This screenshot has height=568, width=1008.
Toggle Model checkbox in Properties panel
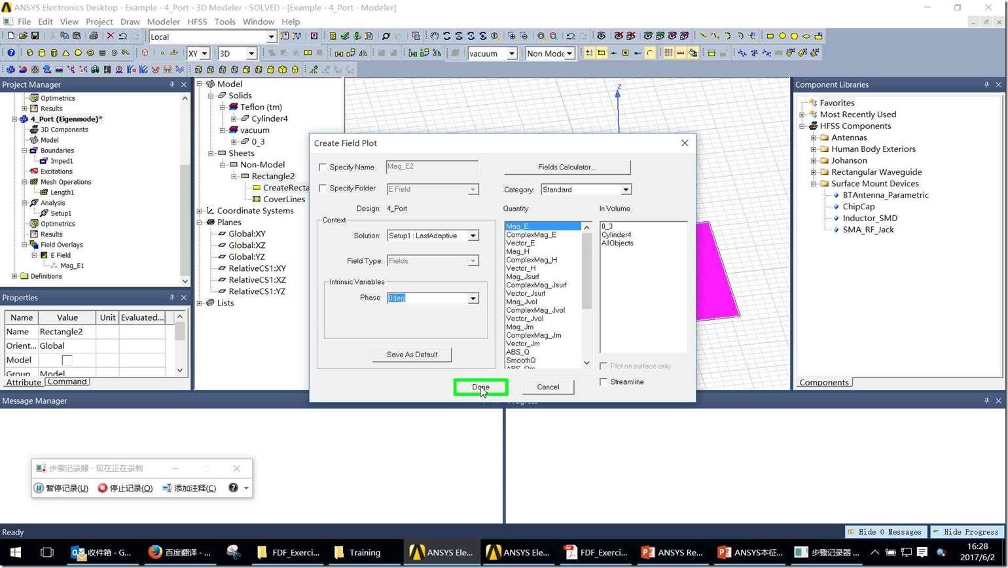(x=67, y=361)
